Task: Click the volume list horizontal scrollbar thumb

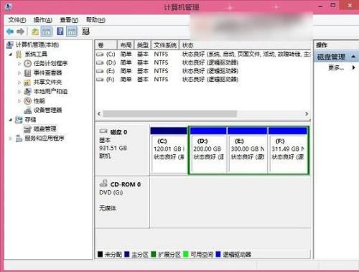Action: point(170,113)
